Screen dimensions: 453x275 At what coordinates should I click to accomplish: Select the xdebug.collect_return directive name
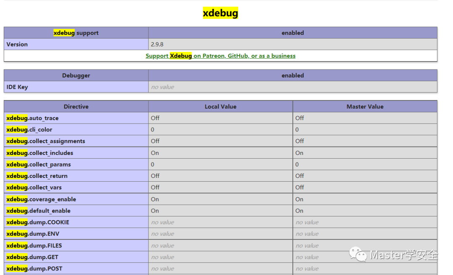click(36, 176)
